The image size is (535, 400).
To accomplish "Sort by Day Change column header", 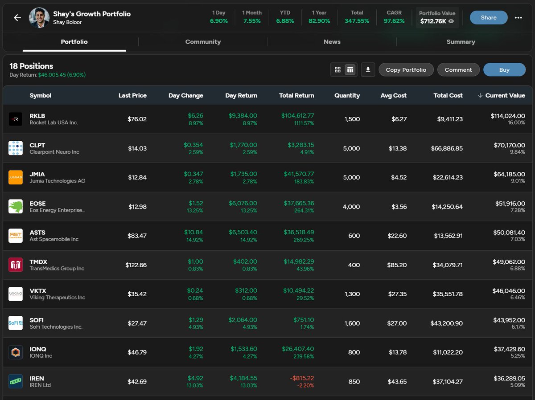I will (x=185, y=95).
